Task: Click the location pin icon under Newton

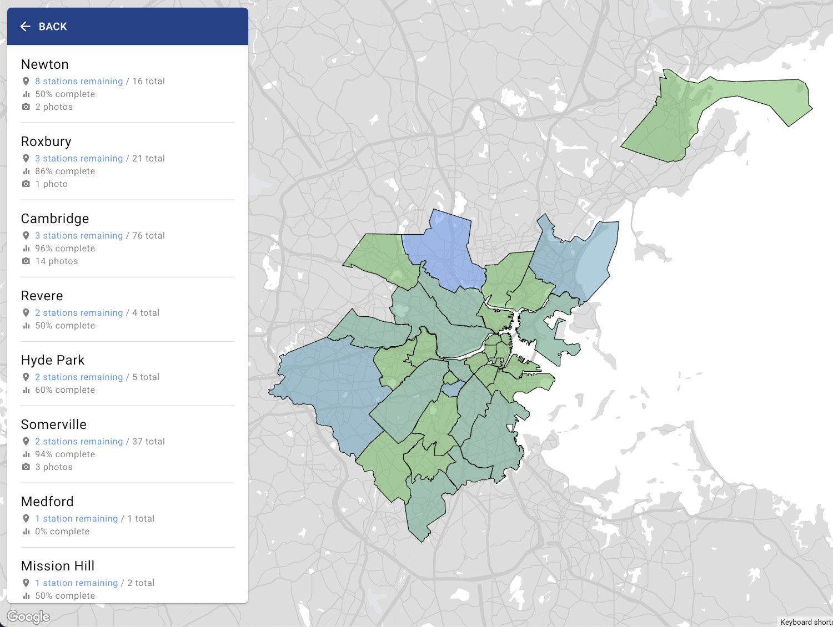Action: coord(26,81)
